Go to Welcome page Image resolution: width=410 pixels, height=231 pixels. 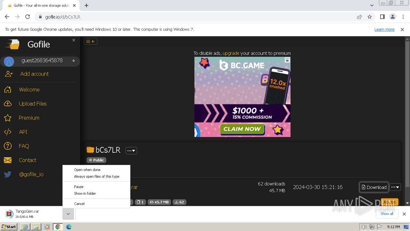[29, 90]
